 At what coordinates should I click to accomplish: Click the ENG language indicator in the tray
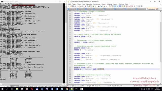152,89
